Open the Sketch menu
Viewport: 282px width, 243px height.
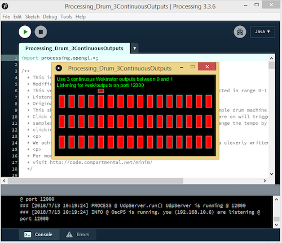point(32,17)
